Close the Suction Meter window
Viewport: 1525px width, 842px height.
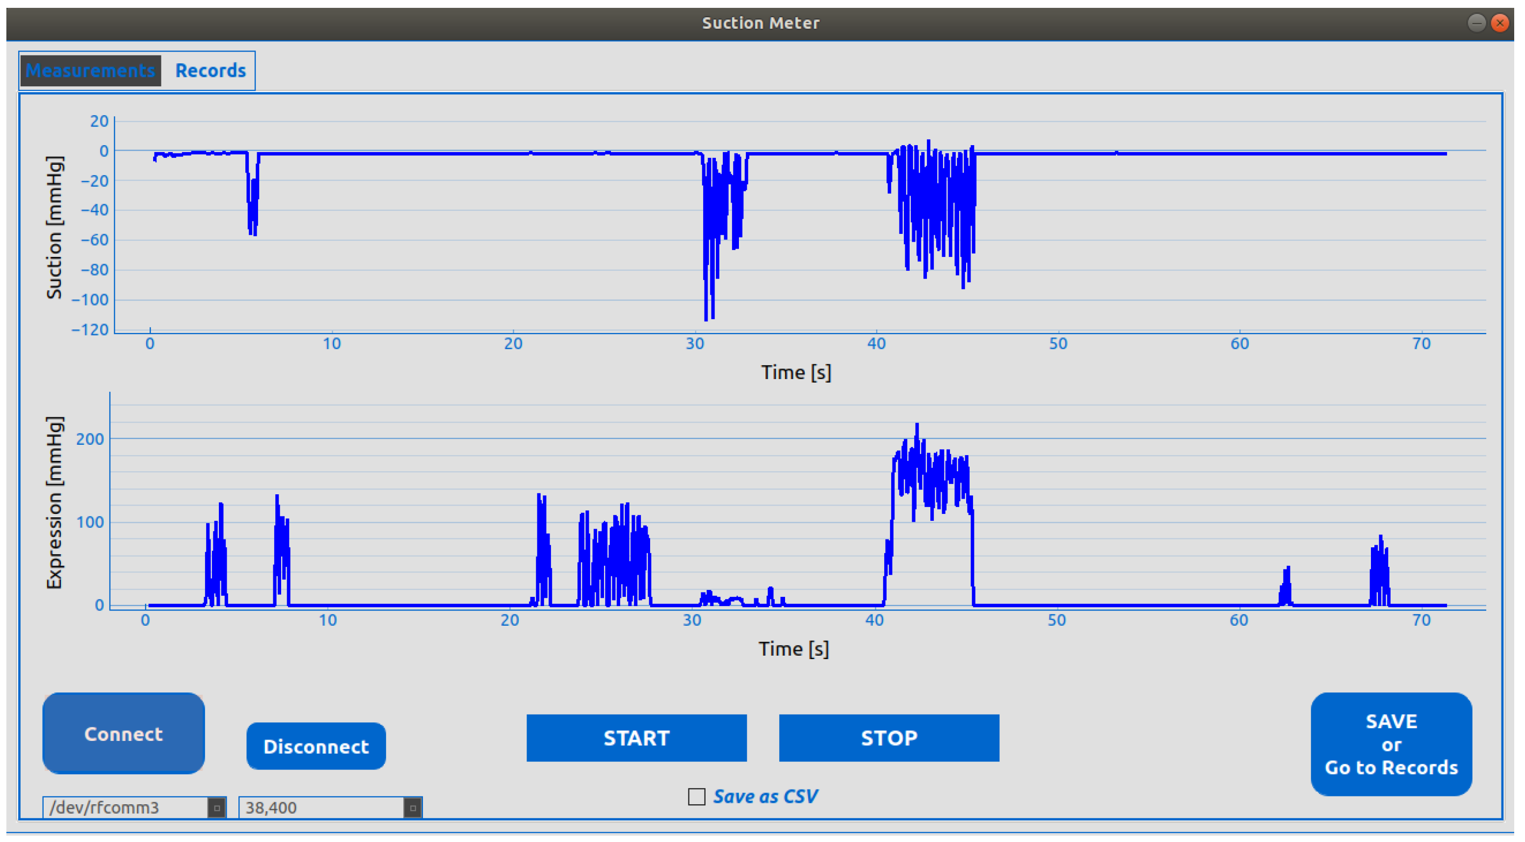click(1499, 23)
